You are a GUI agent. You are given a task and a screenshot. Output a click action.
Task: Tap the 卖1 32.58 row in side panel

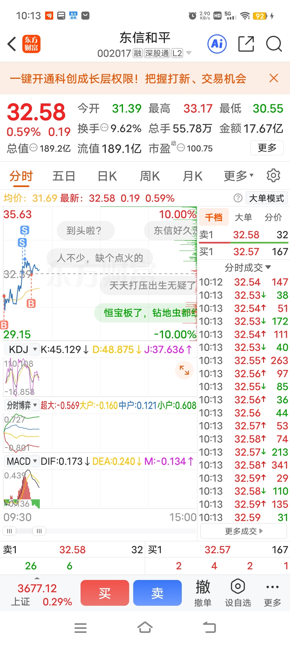pos(244,235)
